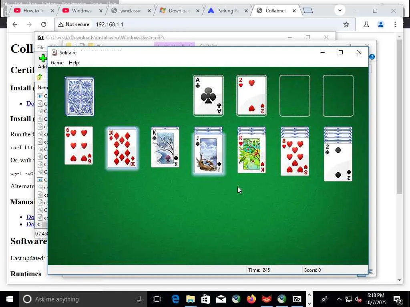Select the 10 of diamonds card

[x=122, y=148]
